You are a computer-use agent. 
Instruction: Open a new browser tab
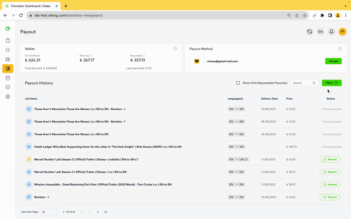[66, 6]
